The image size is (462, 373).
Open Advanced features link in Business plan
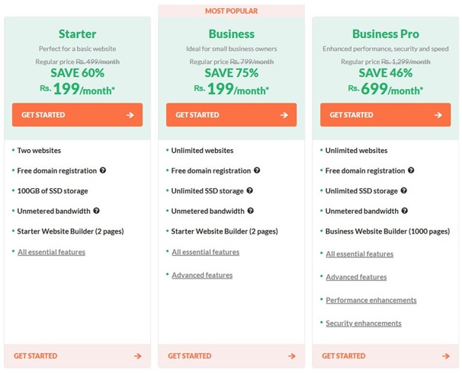coord(202,276)
